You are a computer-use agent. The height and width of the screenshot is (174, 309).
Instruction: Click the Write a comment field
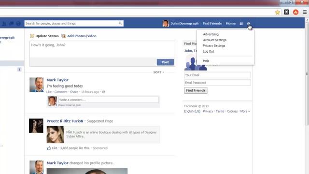click(108, 100)
